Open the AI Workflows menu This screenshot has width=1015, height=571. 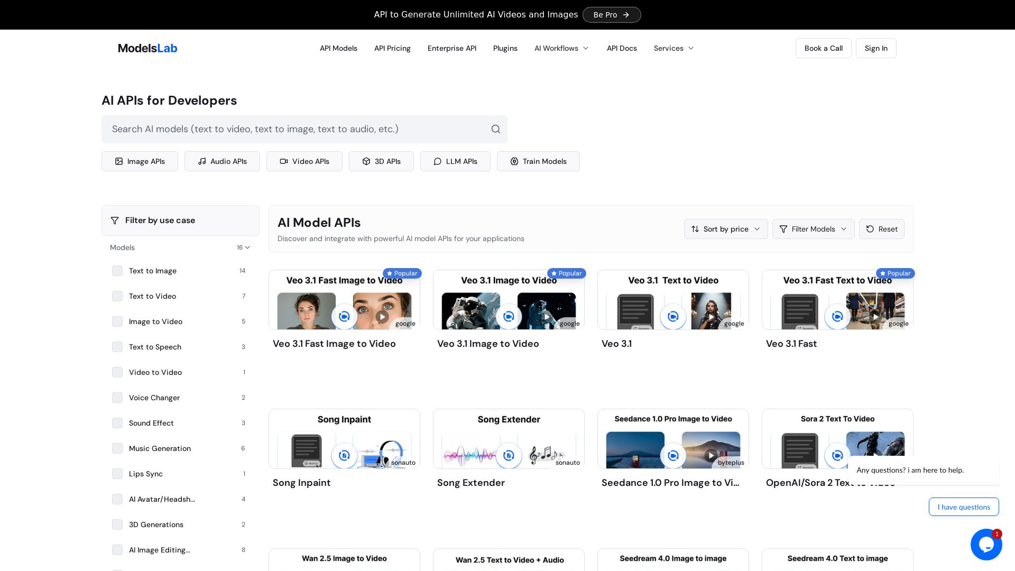561,48
